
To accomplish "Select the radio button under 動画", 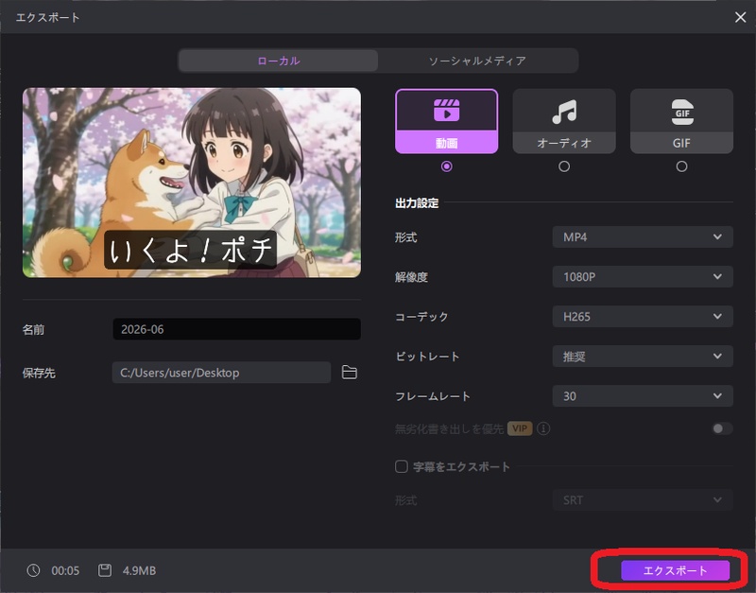I will click(446, 166).
